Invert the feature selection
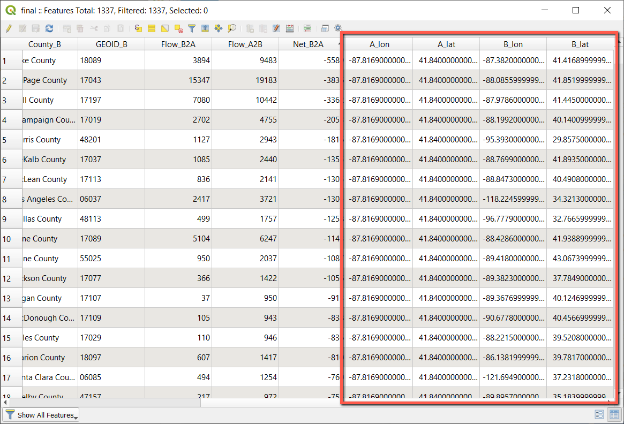Image resolution: width=624 pixels, height=424 pixels. click(165, 28)
